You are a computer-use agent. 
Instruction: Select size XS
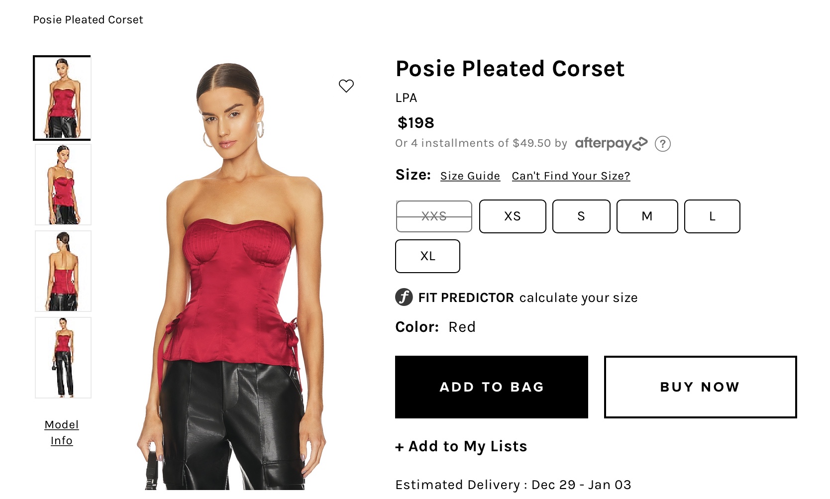[513, 216]
